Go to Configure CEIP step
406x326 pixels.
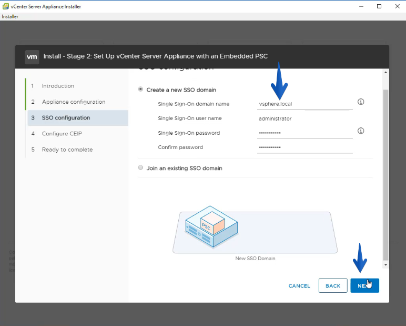tap(62, 134)
